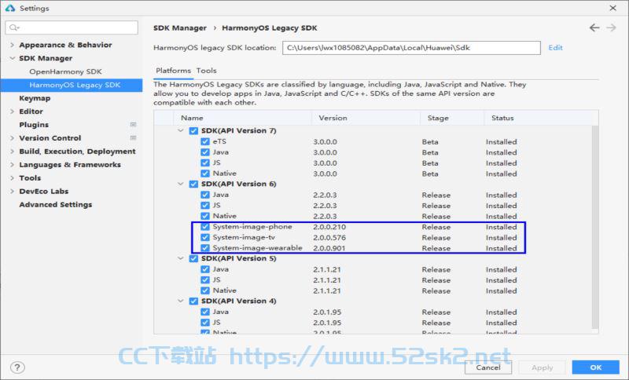Click version 2.0.0.901 of System-image-wearable

(x=329, y=248)
